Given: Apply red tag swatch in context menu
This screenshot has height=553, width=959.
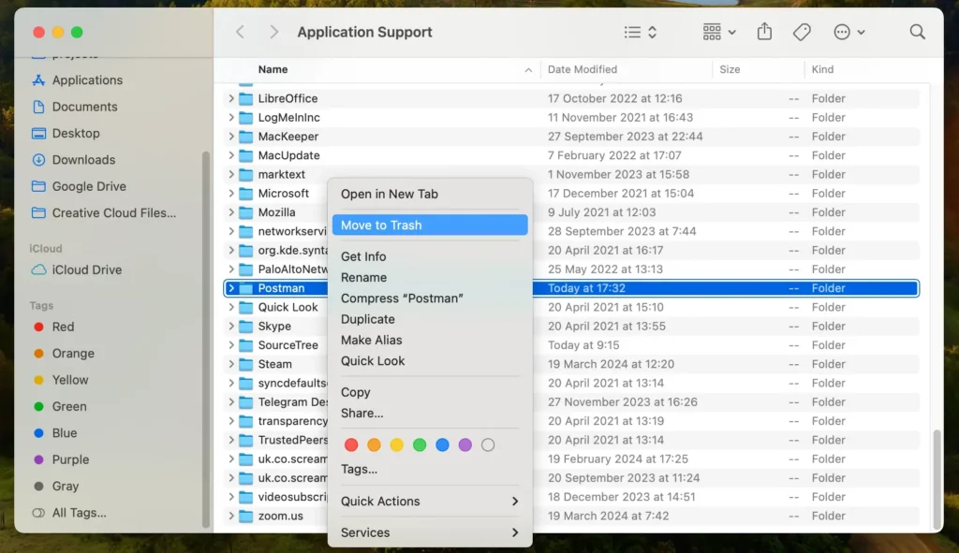Looking at the screenshot, I should [351, 444].
